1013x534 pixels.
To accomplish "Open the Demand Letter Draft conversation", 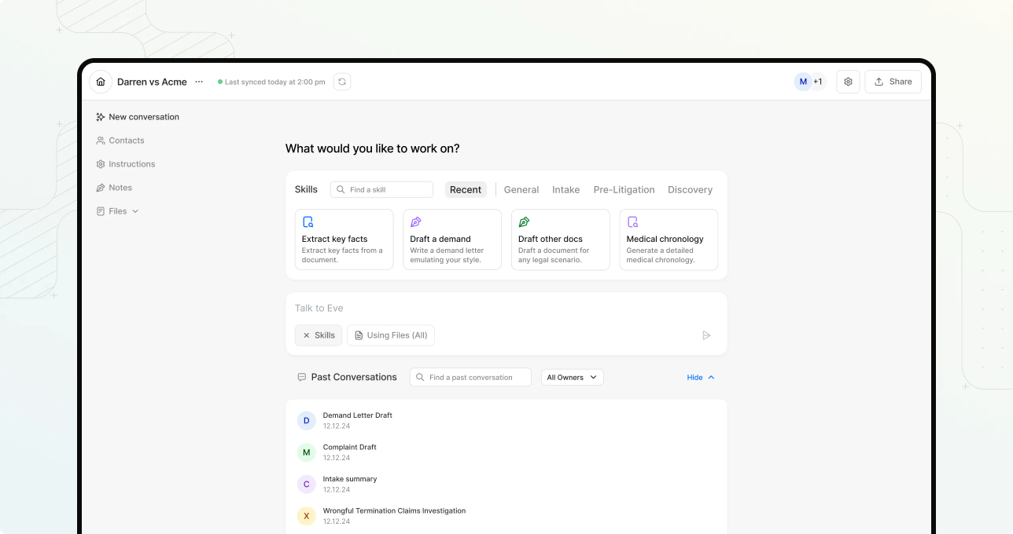I will point(357,415).
